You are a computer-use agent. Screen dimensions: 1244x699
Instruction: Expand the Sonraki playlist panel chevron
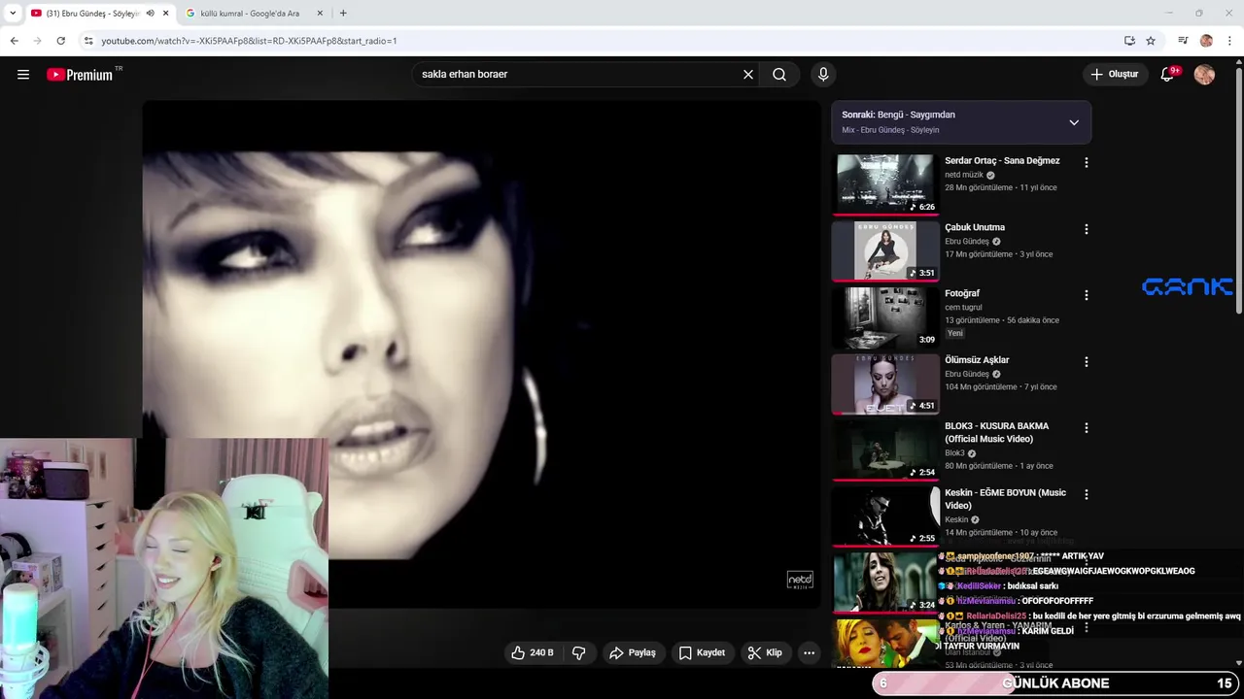[x=1074, y=122]
